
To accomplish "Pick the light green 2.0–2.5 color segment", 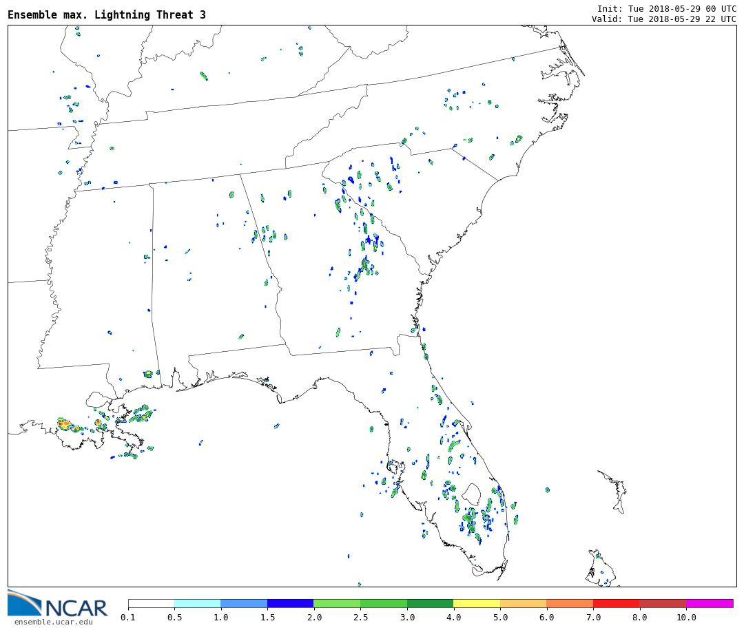I will (336, 603).
